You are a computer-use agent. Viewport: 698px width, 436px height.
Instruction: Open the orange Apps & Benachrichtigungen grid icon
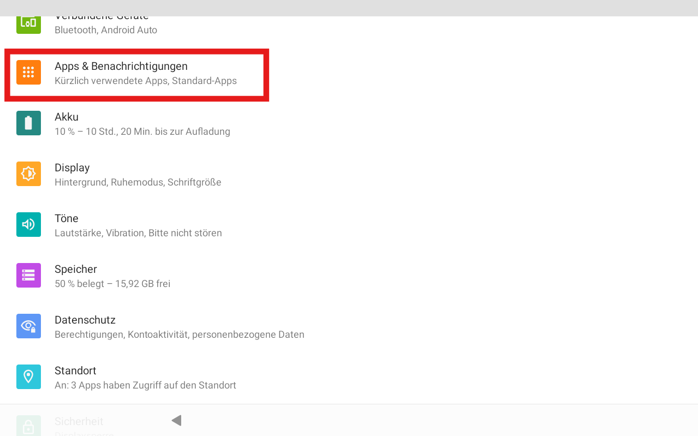click(x=28, y=72)
